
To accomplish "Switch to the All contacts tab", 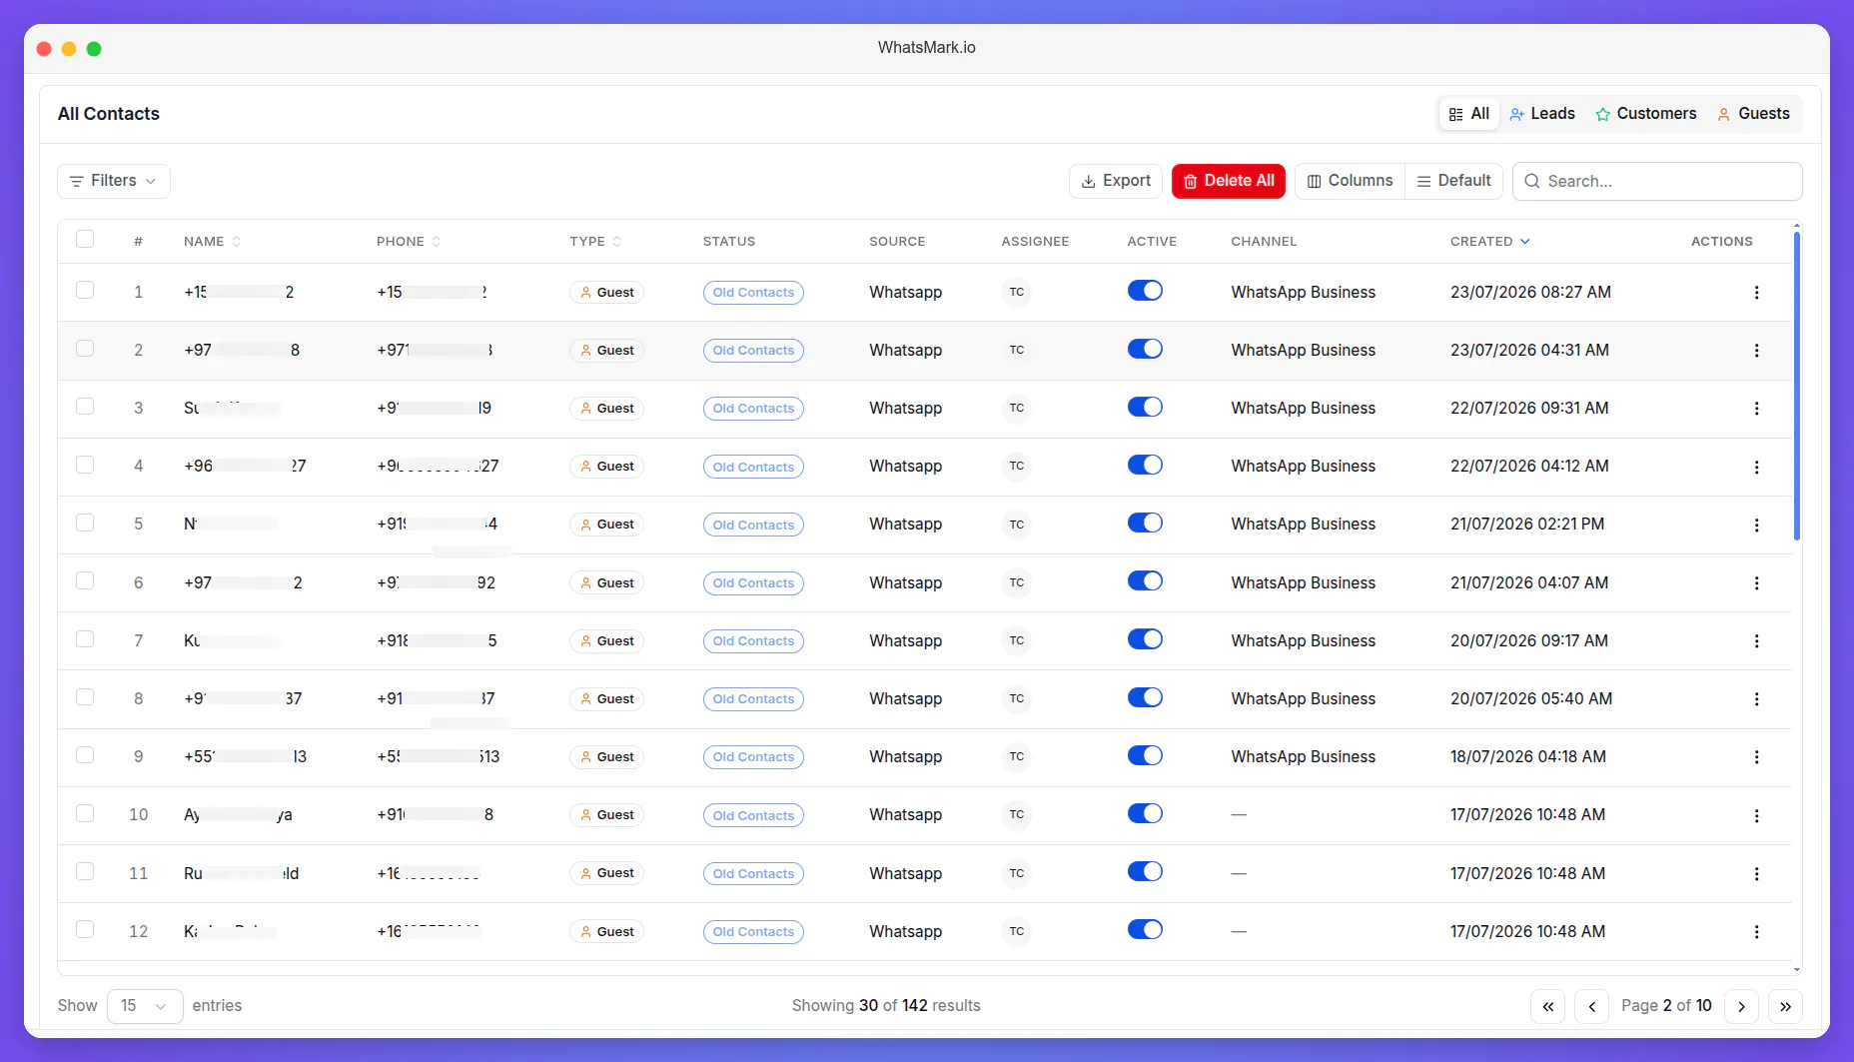I will coord(1469,114).
